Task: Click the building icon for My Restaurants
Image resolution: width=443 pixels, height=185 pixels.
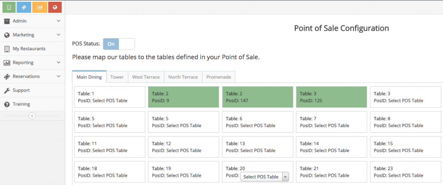Action: (x=7, y=49)
